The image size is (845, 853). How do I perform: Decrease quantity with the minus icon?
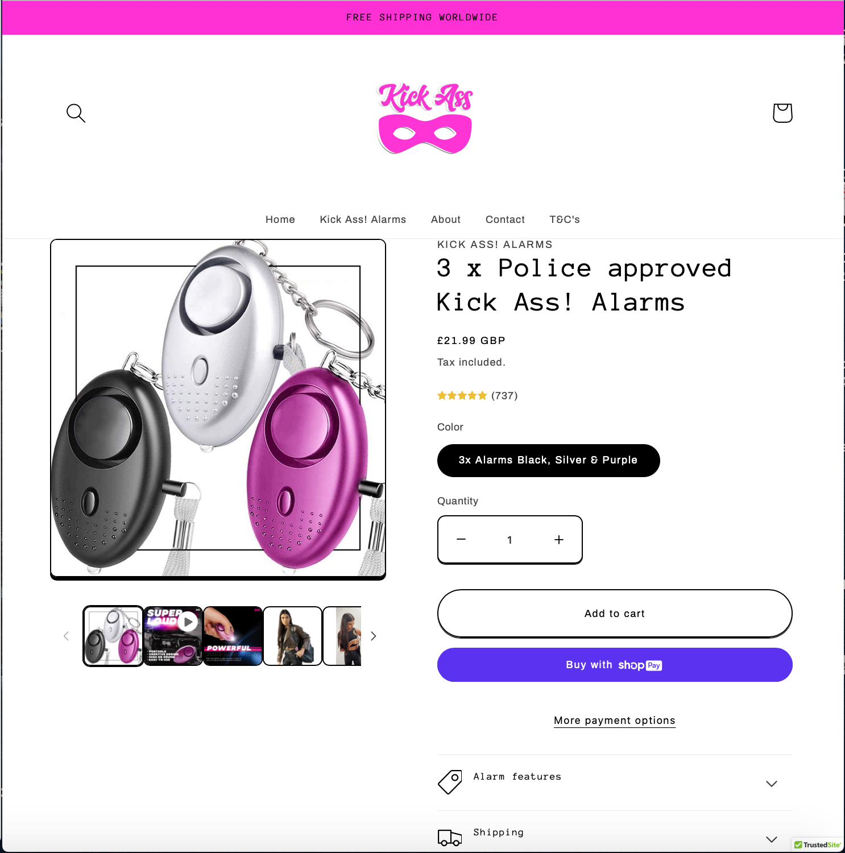[x=461, y=539]
